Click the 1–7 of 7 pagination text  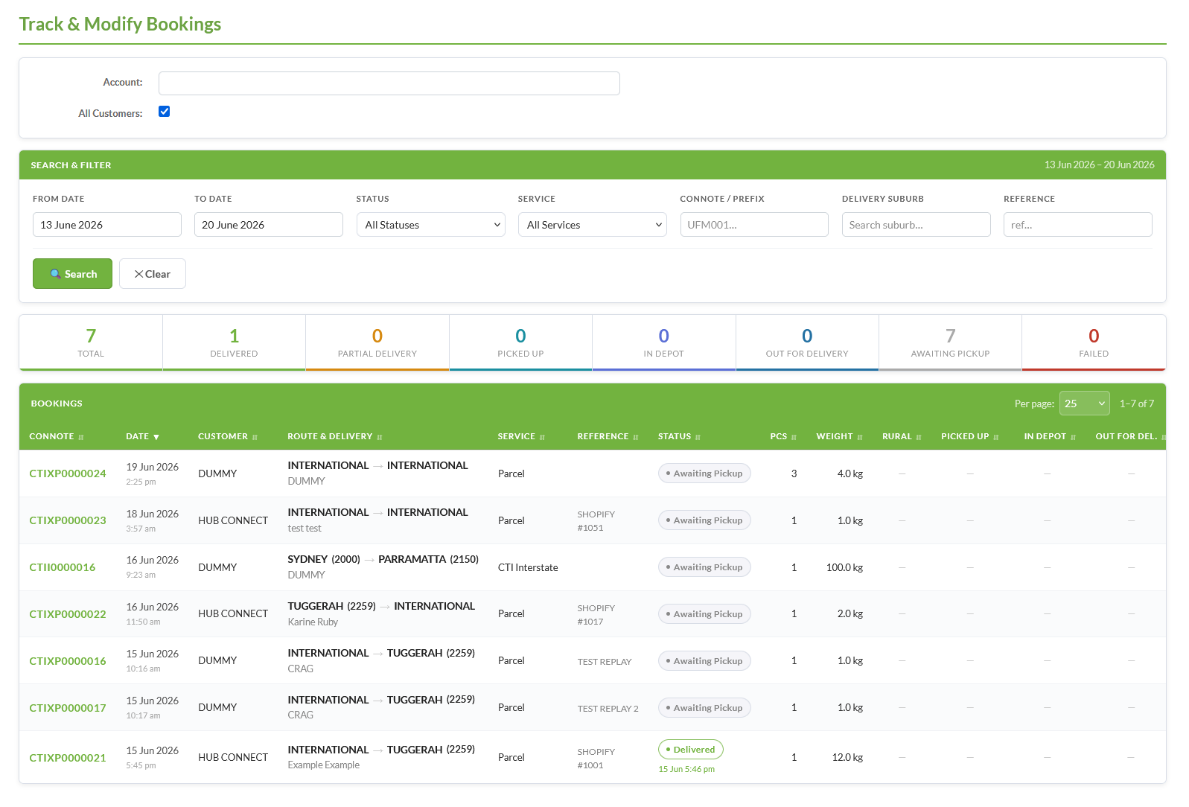tap(1137, 403)
